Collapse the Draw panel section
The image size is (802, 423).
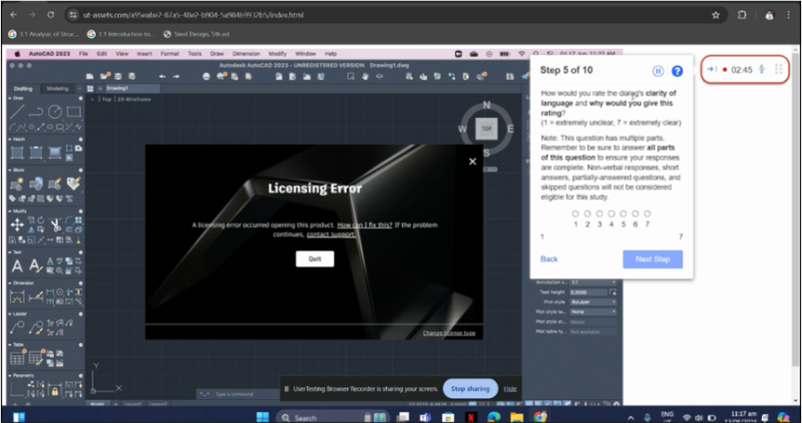pos(11,98)
